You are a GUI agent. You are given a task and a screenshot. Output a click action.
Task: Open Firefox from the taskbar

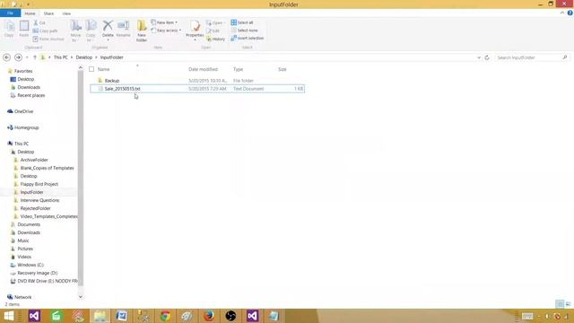coord(209,316)
